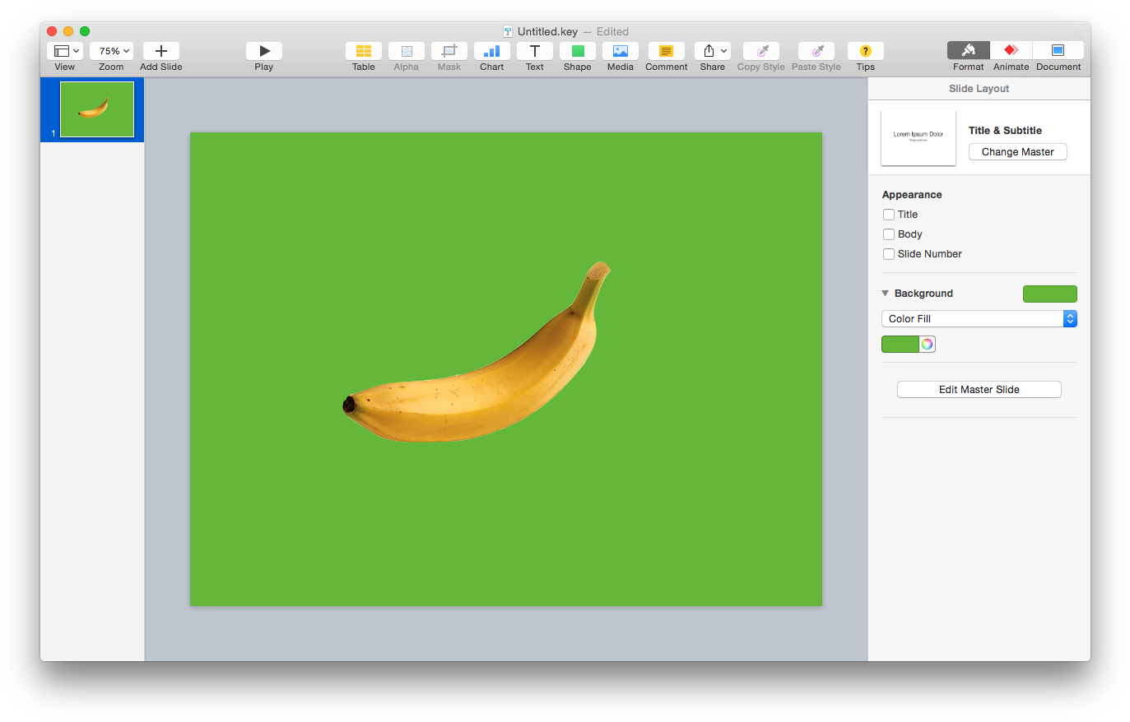1130x722 pixels.
Task: Open the Tips help icon
Action: pos(866,51)
